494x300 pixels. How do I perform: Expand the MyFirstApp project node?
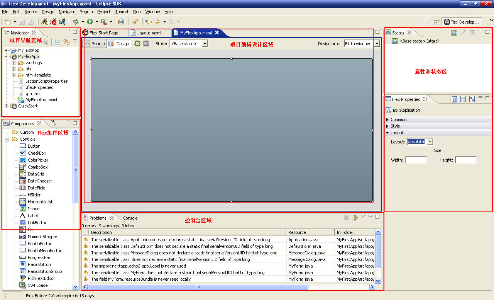[x=7, y=50]
